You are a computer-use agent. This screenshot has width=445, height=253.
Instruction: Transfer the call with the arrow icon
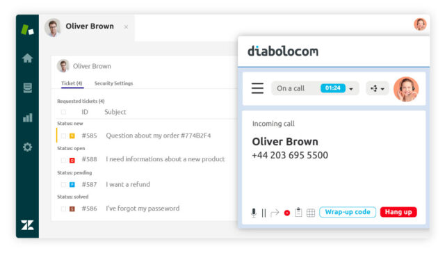click(275, 213)
